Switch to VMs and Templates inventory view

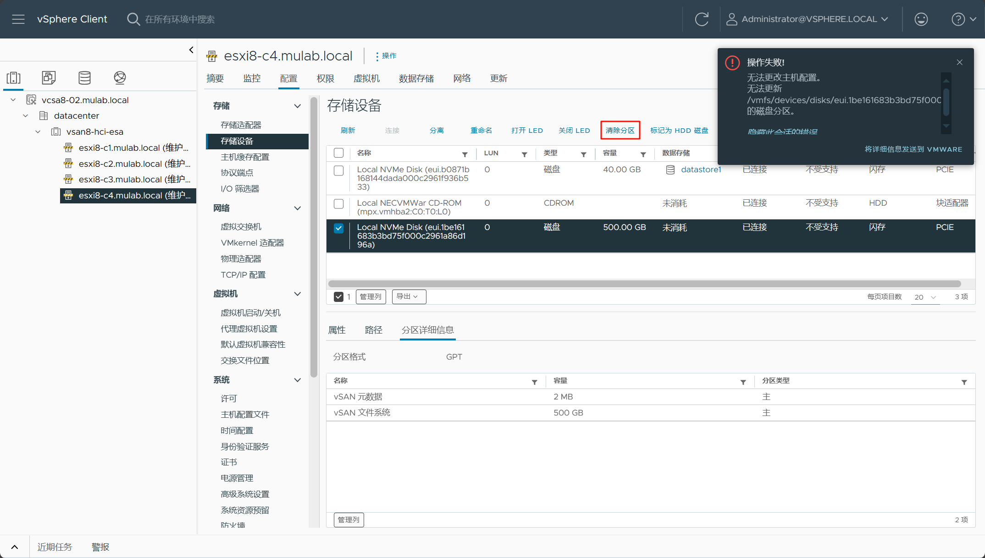coord(49,77)
